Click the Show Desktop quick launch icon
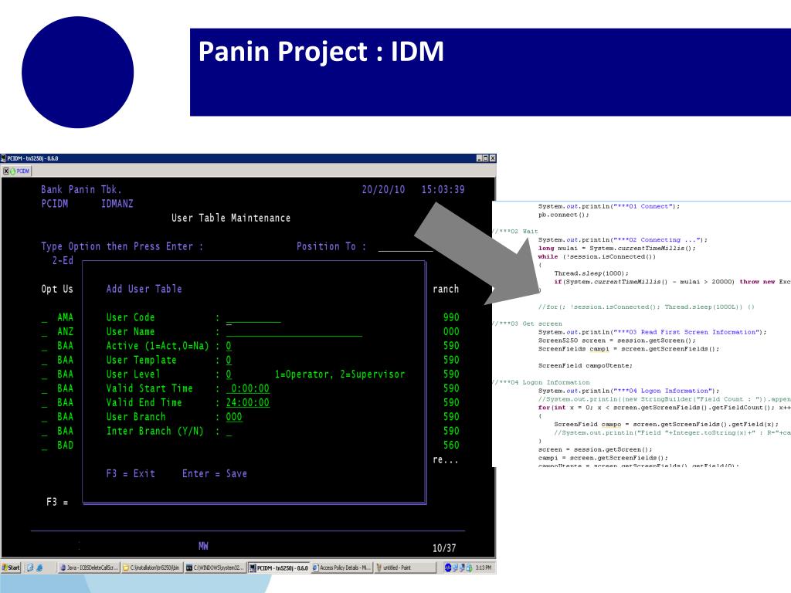Screen dimensions: 791x593 [30, 568]
